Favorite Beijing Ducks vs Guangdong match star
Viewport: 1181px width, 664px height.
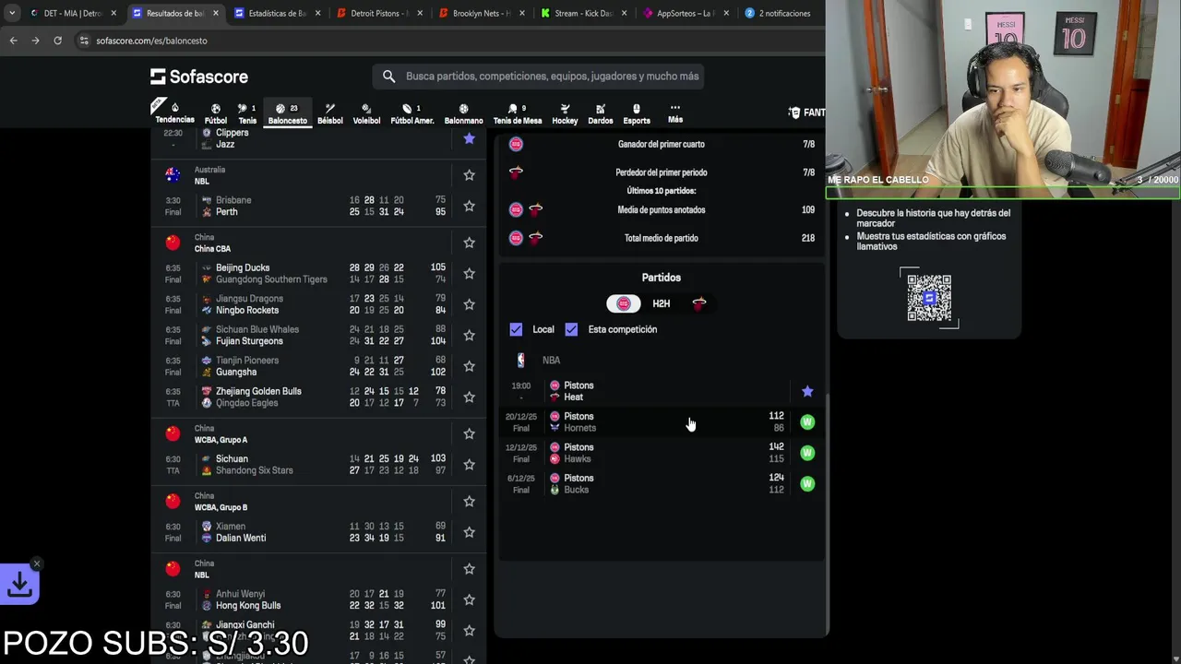[469, 274]
